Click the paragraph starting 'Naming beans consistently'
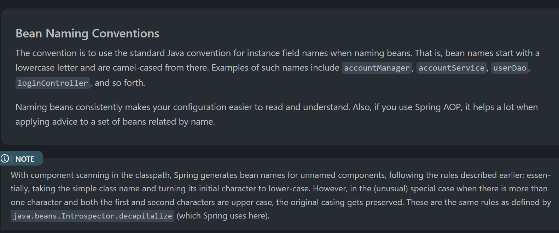Screen dimensions: 559x233 (x=276, y=114)
